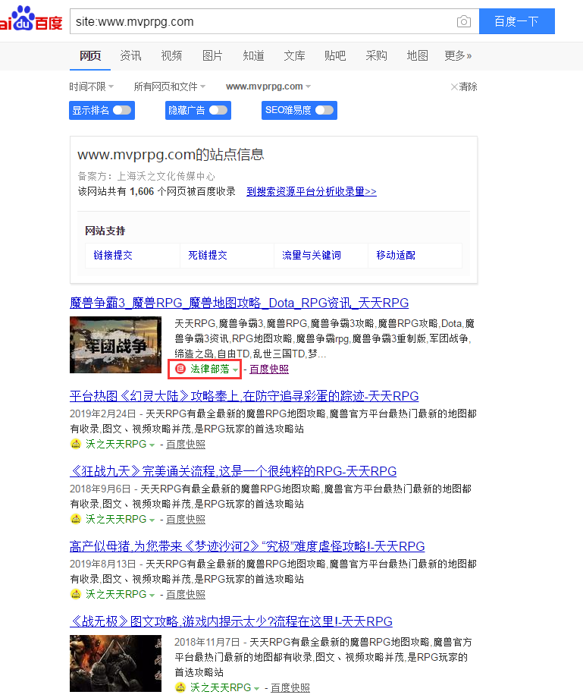
Task: Click the 百度一下 search button
Action: click(x=517, y=21)
